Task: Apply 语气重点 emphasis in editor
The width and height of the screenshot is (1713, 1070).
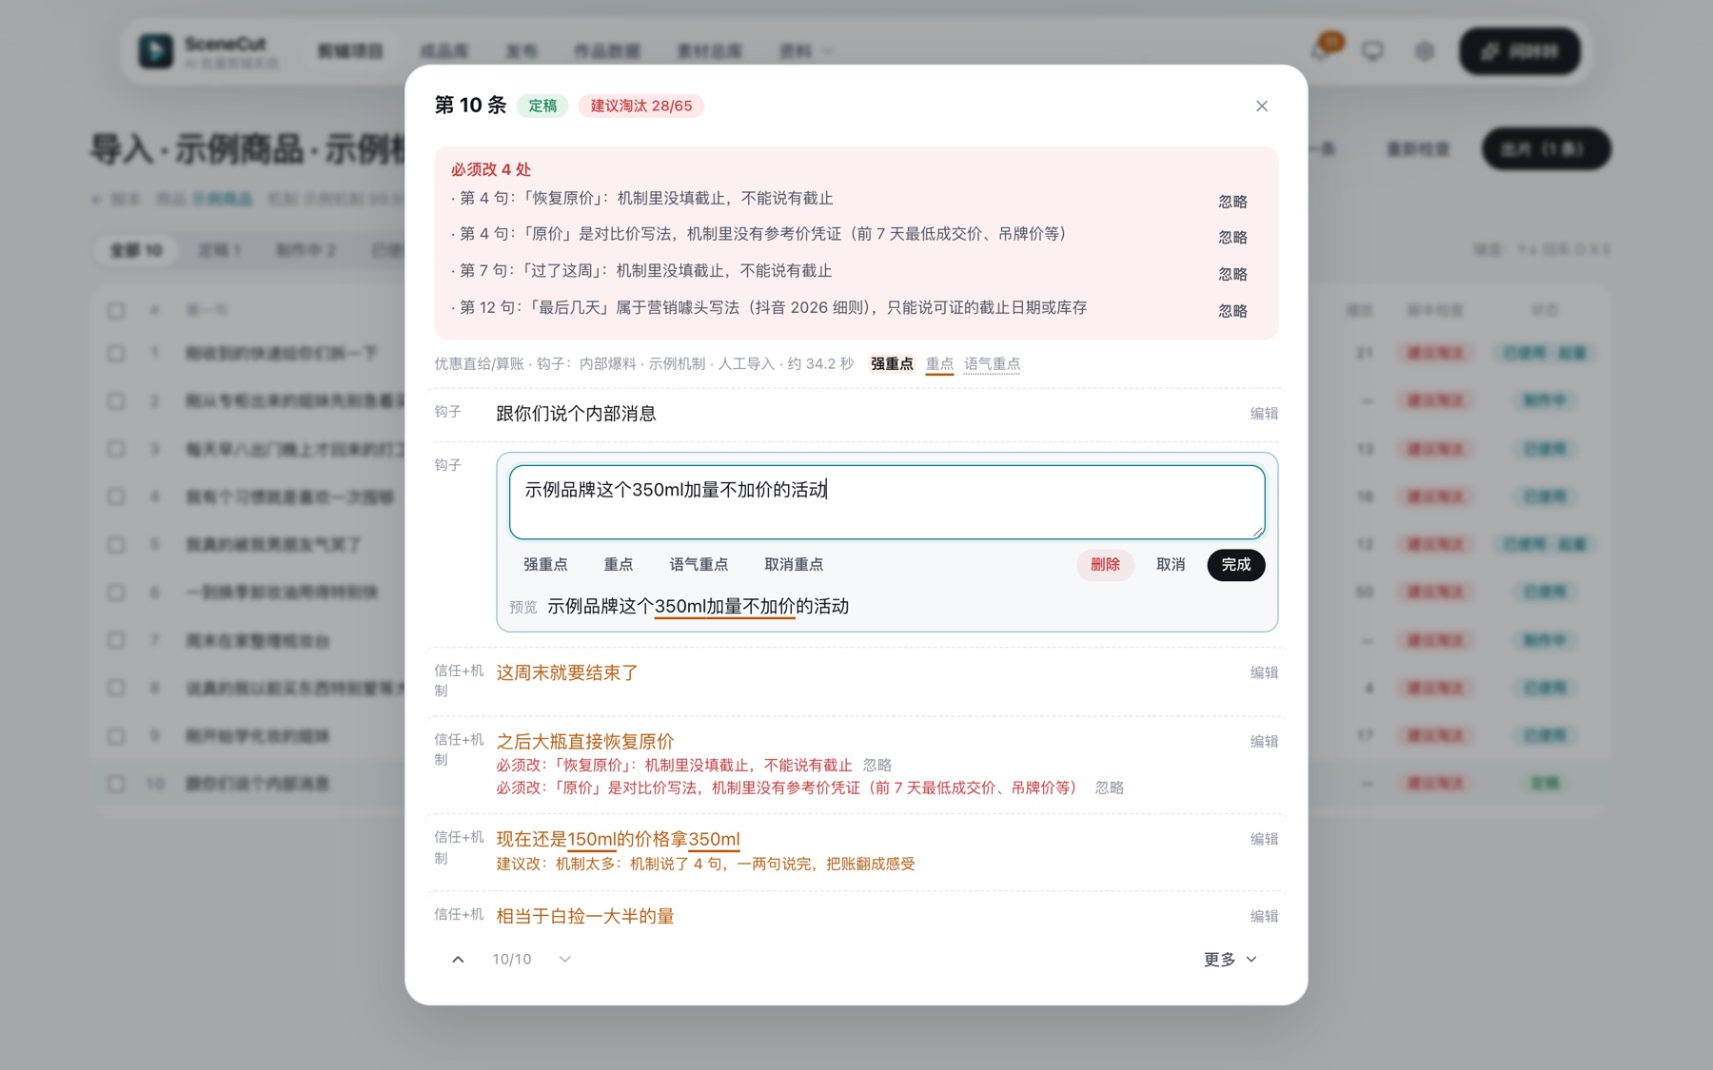Action: [699, 564]
